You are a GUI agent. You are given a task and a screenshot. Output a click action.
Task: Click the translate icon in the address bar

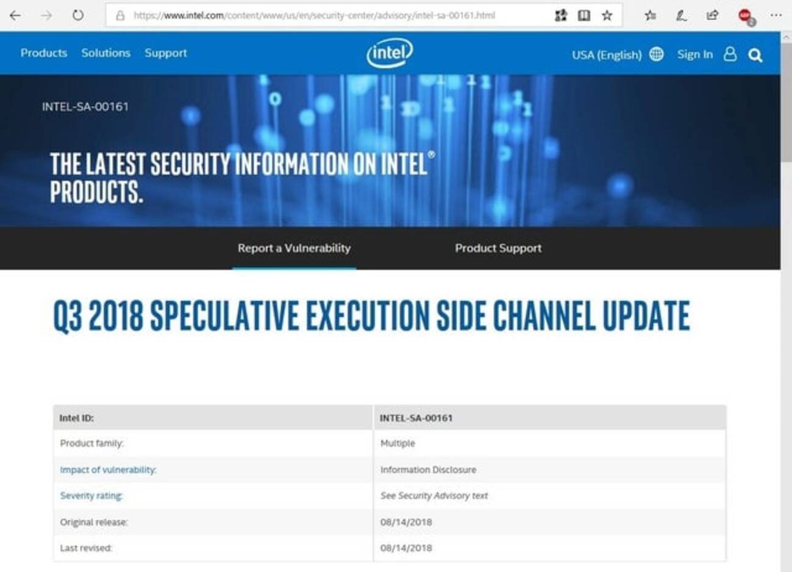(561, 15)
